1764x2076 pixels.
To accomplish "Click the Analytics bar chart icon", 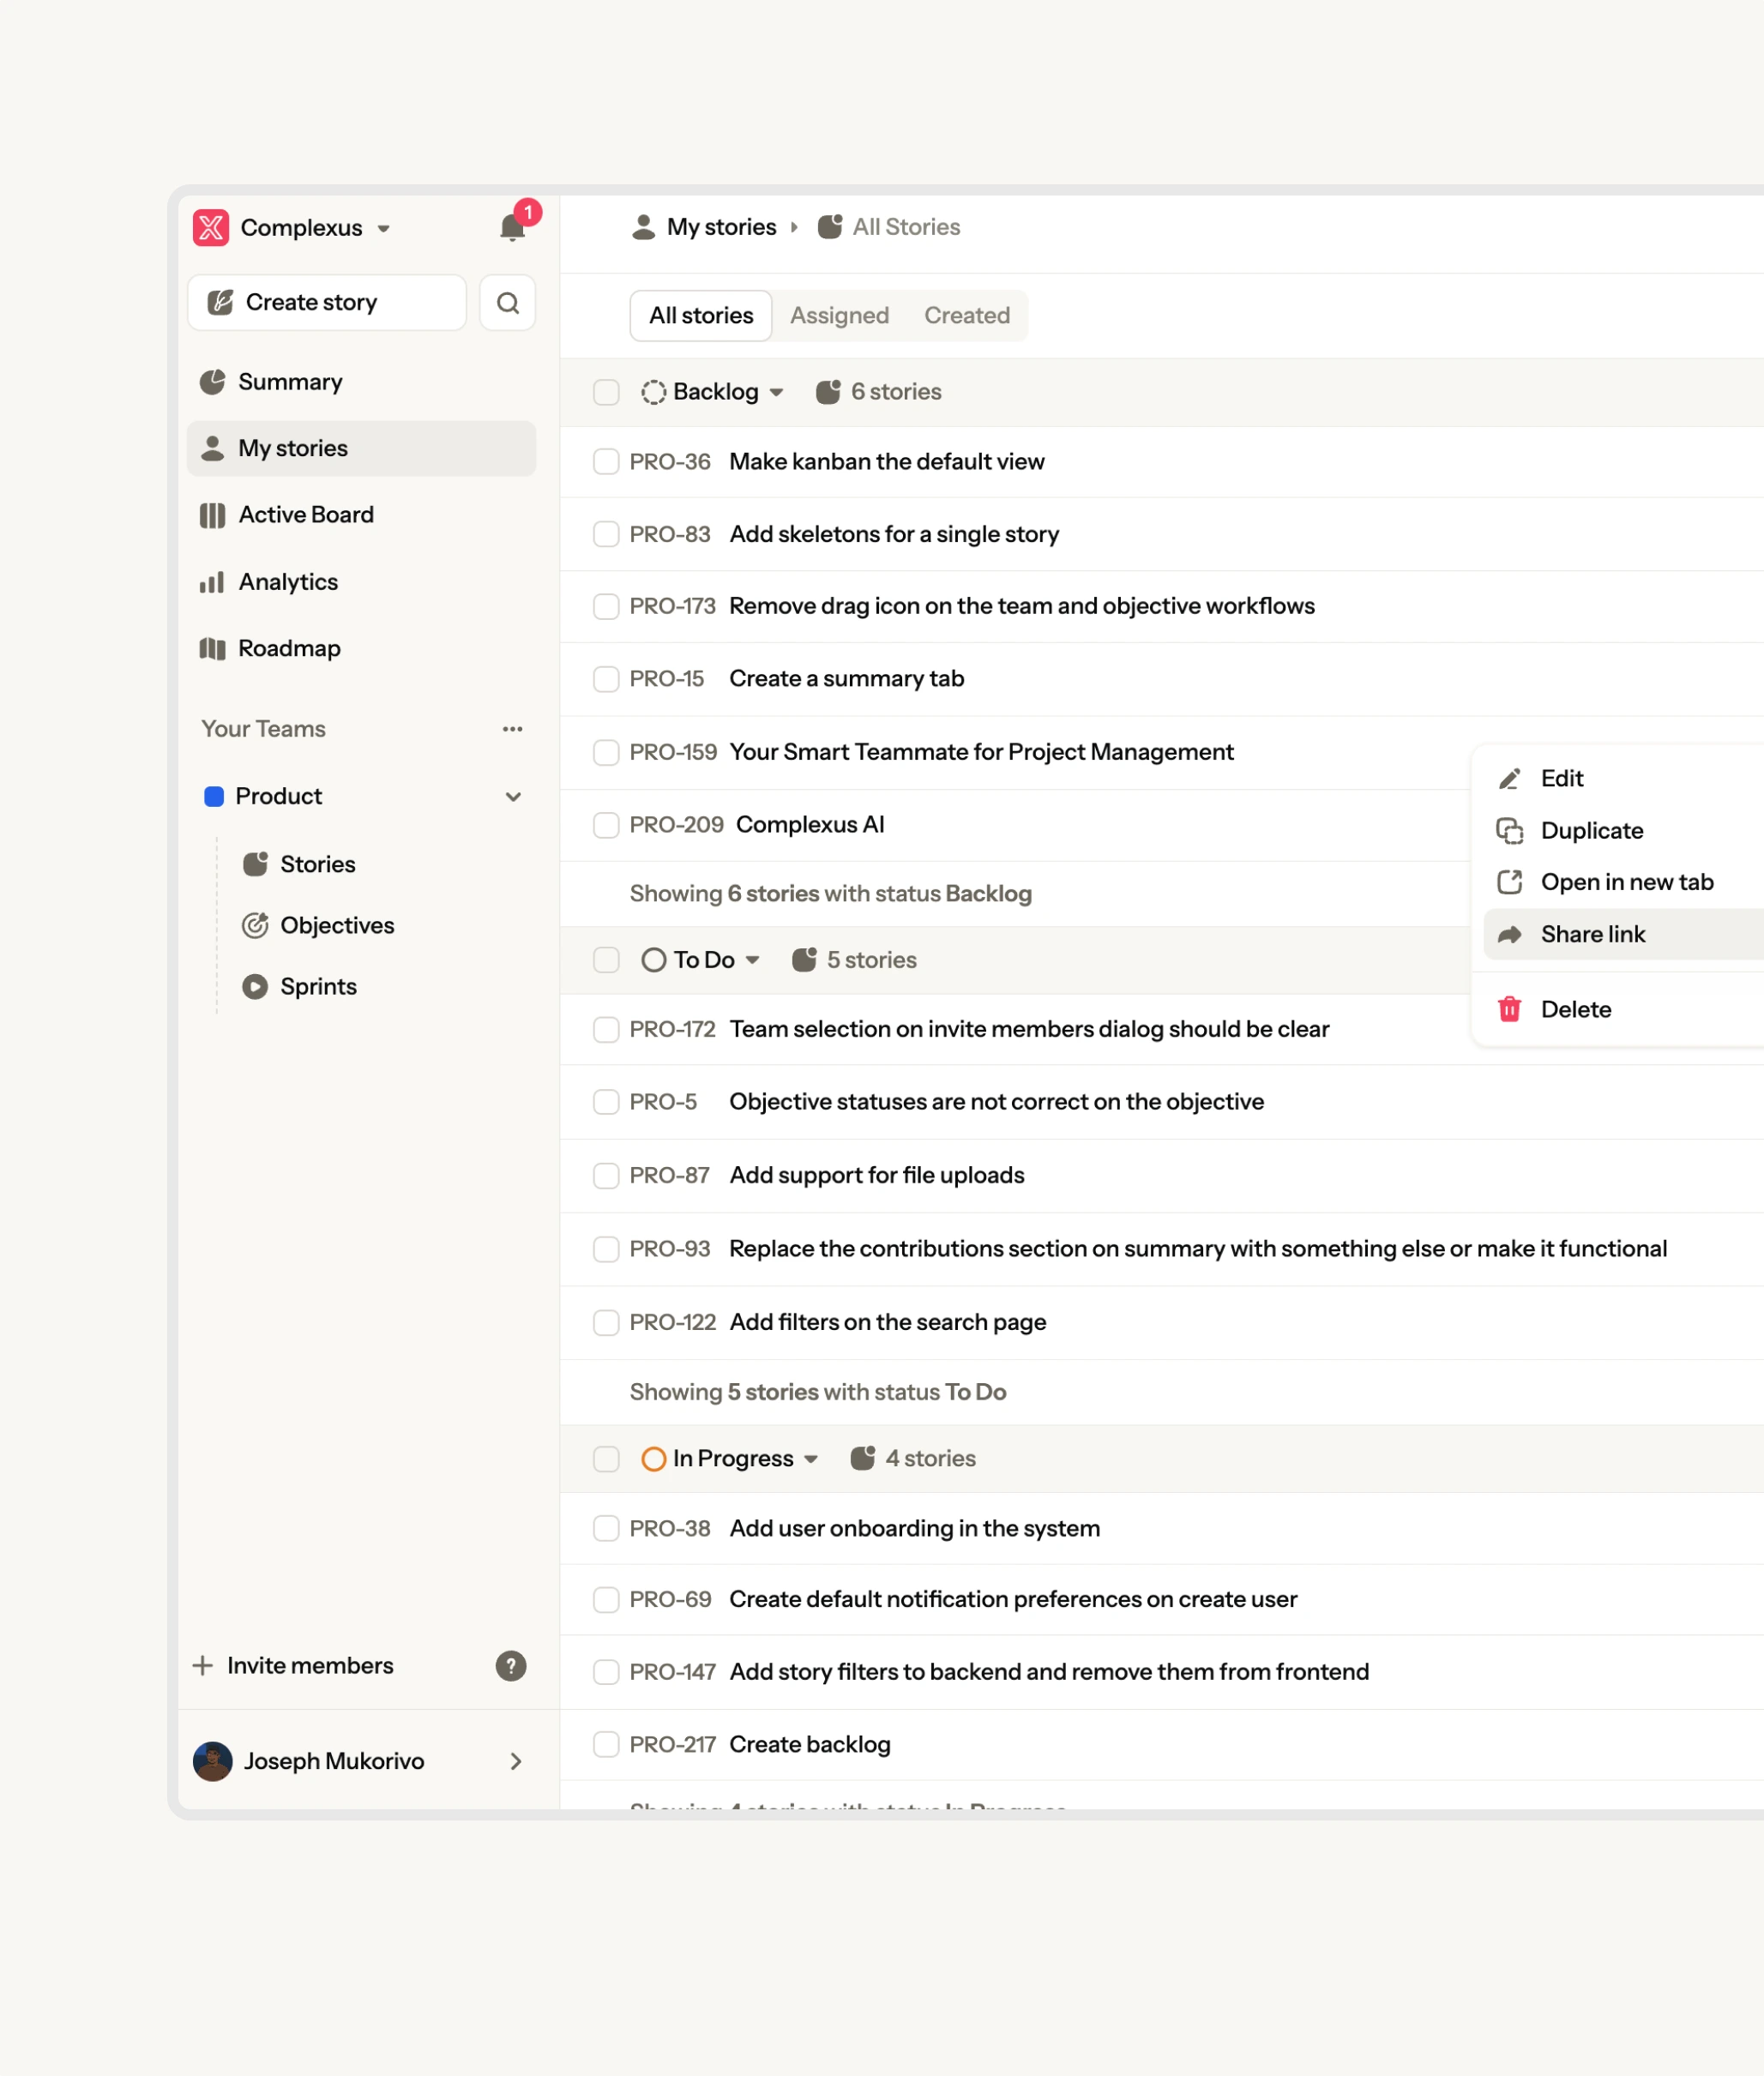I will tap(212, 582).
